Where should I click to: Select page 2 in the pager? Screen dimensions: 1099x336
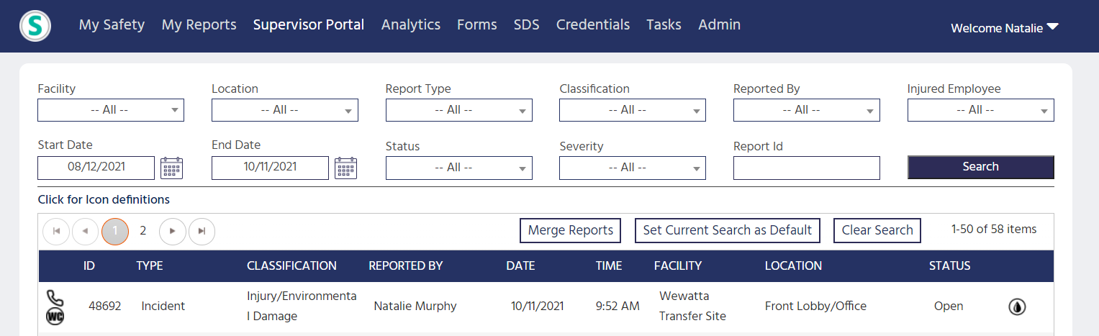[x=143, y=231]
